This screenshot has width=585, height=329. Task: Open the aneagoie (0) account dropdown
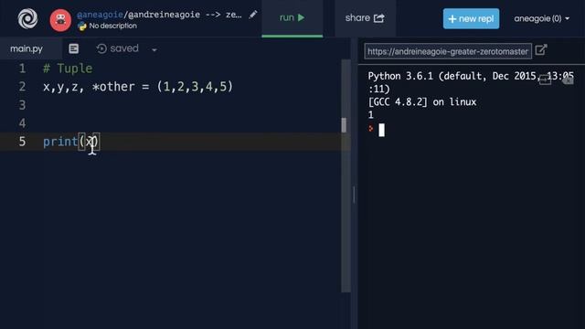click(541, 18)
